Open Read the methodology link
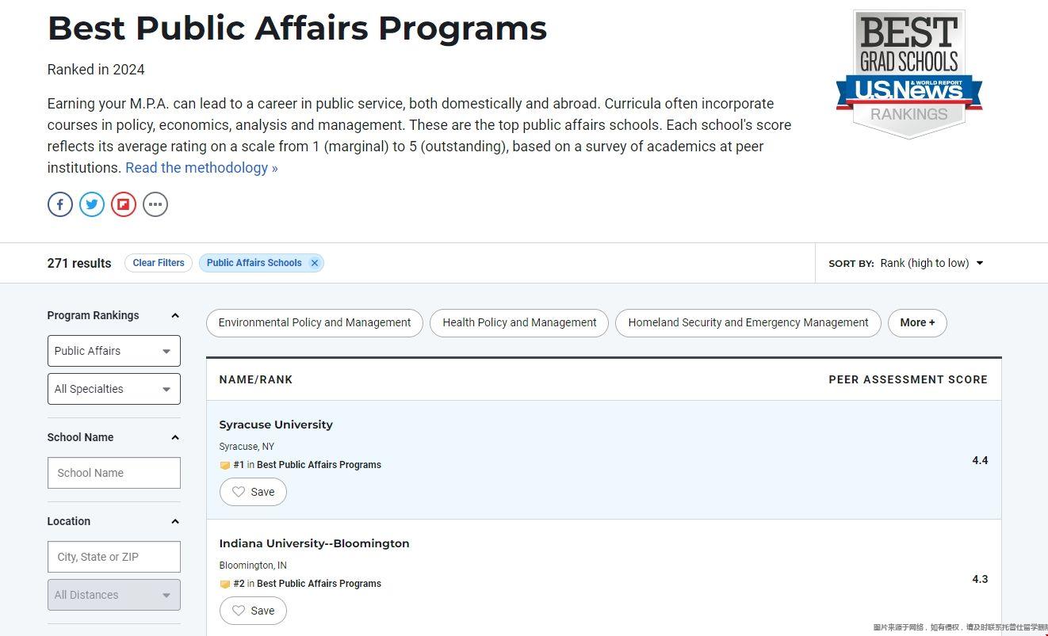This screenshot has height=636, width=1048. [x=201, y=168]
